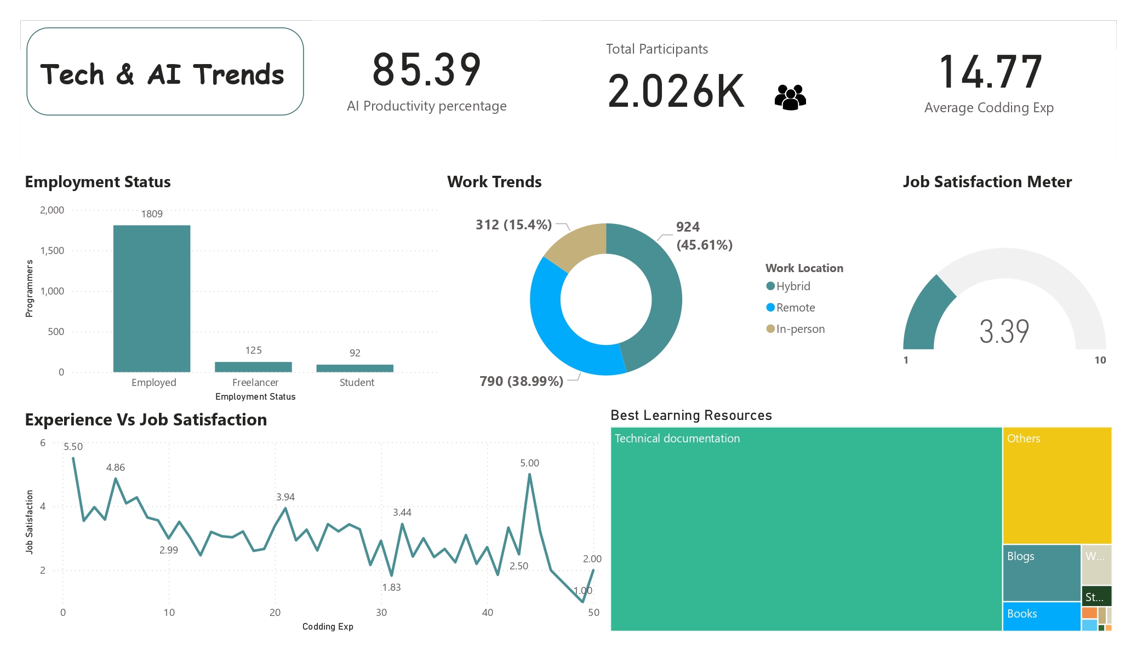Click the 92 data label
The image size is (1137, 657).
point(355,353)
